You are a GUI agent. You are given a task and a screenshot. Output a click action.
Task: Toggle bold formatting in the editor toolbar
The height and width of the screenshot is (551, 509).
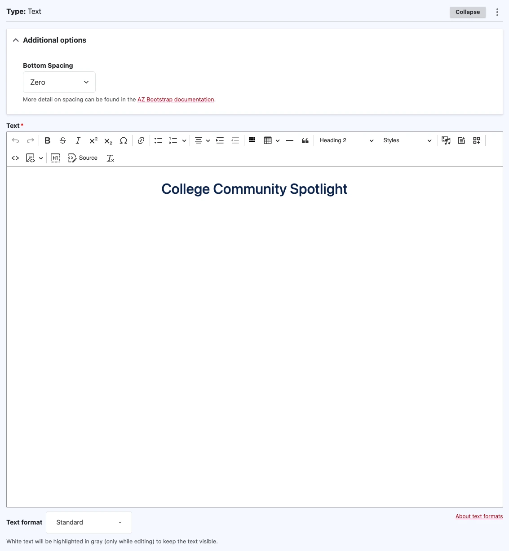coord(47,140)
